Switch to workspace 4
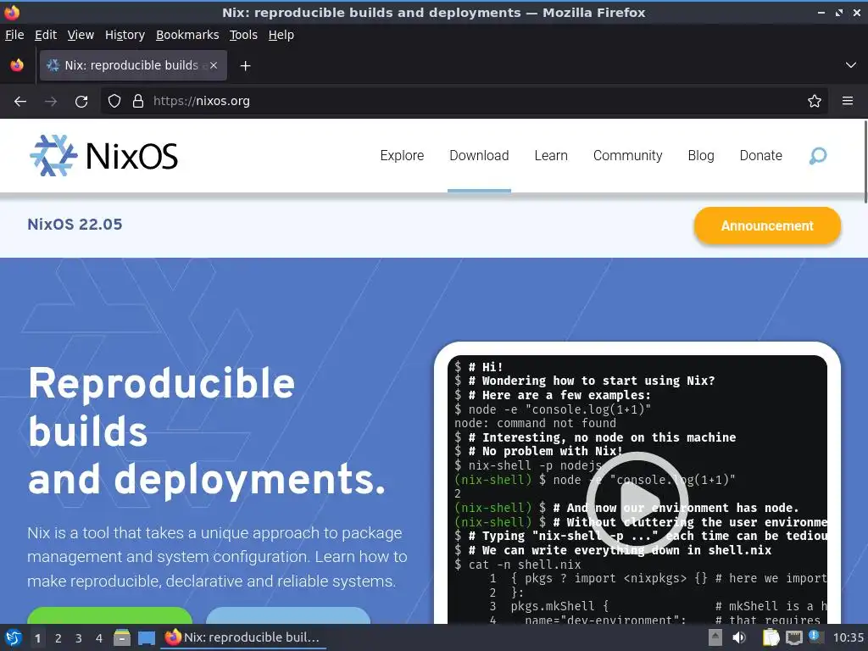This screenshot has width=868, height=651. click(x=99, y=638)
